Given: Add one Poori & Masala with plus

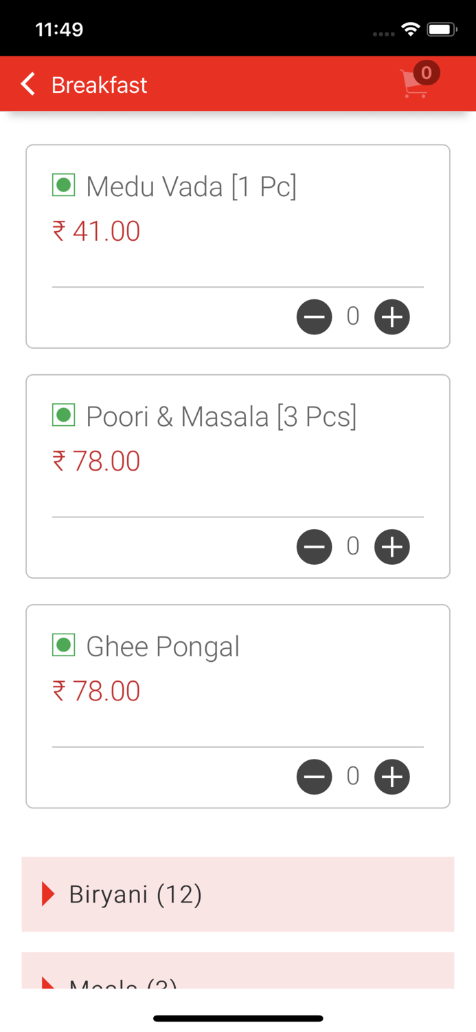Looking at the screenshot, I should [392, 547].
